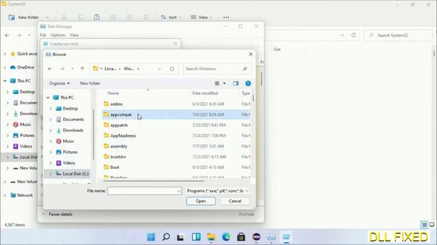Switch to details view icon in Explorer status bar
Screen dimensions: 437x245
424,225
